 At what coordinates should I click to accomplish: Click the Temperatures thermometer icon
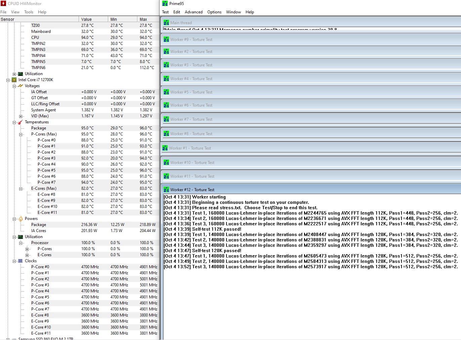[x=20, y=122]
